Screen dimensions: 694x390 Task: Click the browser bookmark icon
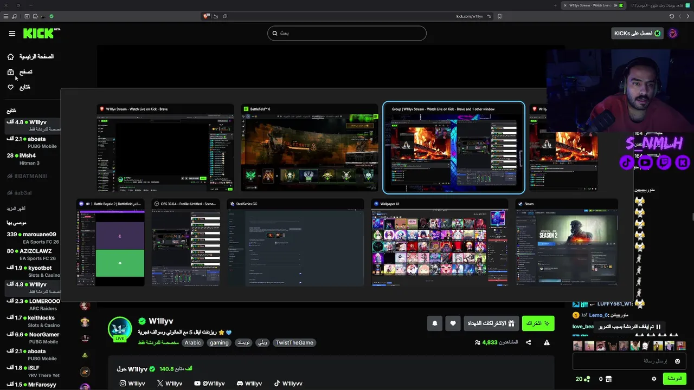[x=499, y=16]
